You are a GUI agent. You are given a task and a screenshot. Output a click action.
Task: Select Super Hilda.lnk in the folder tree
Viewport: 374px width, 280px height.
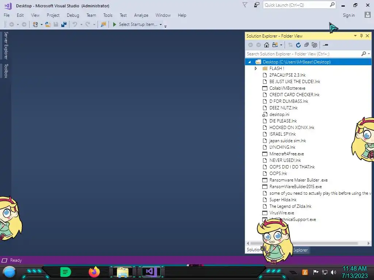(283, 200)
